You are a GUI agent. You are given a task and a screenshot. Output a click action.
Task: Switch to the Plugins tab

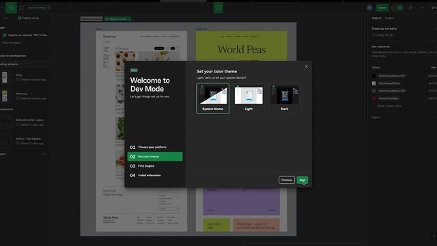(389, 18)
